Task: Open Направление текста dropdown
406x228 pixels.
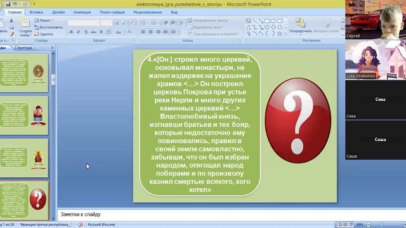Action: point(209,20)
